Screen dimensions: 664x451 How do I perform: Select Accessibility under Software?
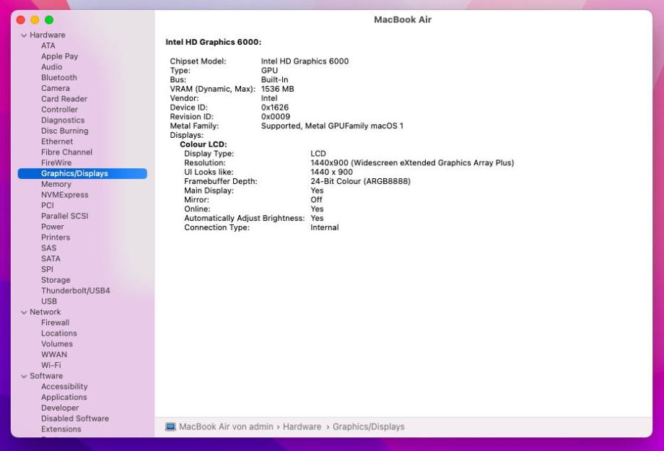(x=64, y=387)
